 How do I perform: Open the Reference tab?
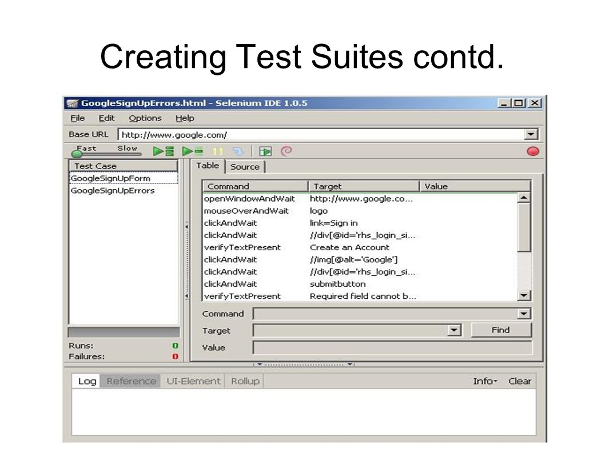[131, 381]
